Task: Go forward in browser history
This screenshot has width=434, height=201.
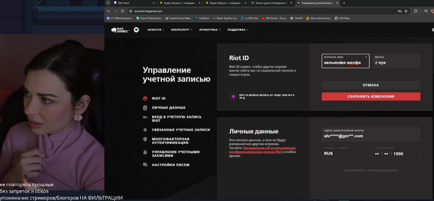Action: (115, 11)
